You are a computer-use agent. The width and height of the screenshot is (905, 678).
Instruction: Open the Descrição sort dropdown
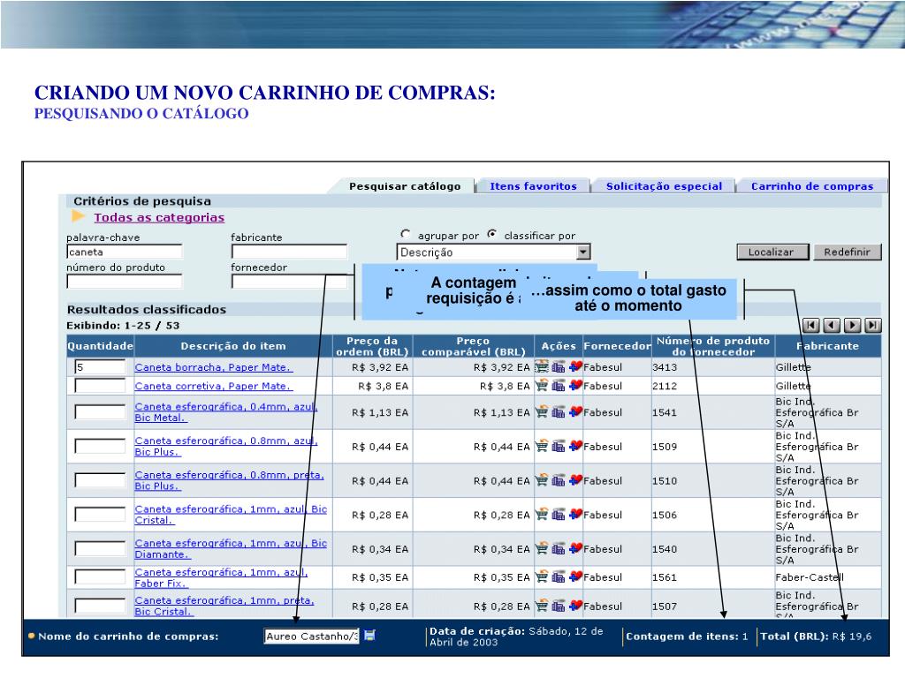583,252
